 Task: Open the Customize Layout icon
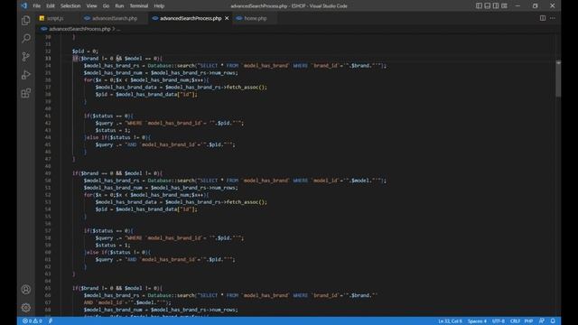(x=504, y=6)
